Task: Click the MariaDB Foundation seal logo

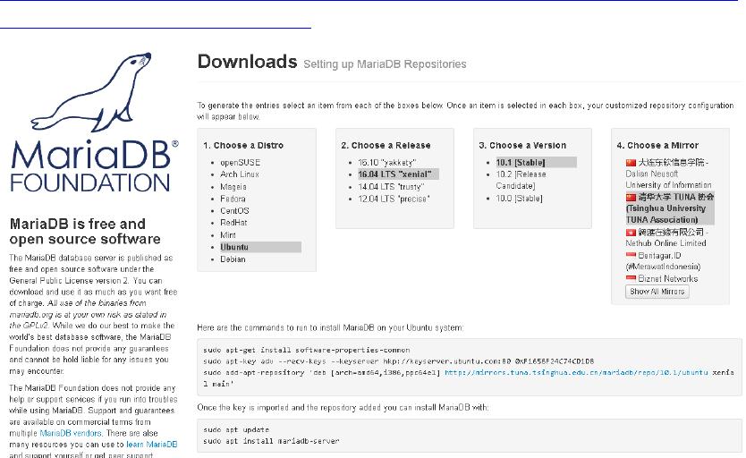Action: tap(94, 122)
